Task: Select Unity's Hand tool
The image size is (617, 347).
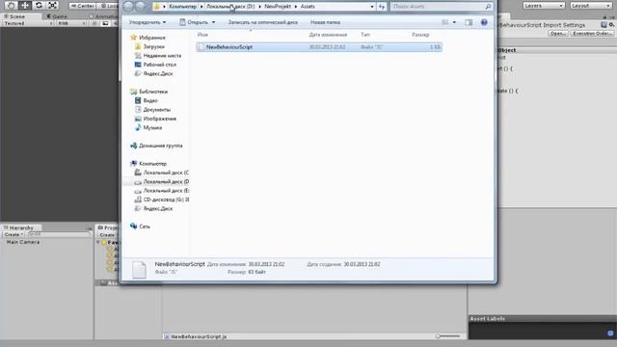Action: click(11, 5)
